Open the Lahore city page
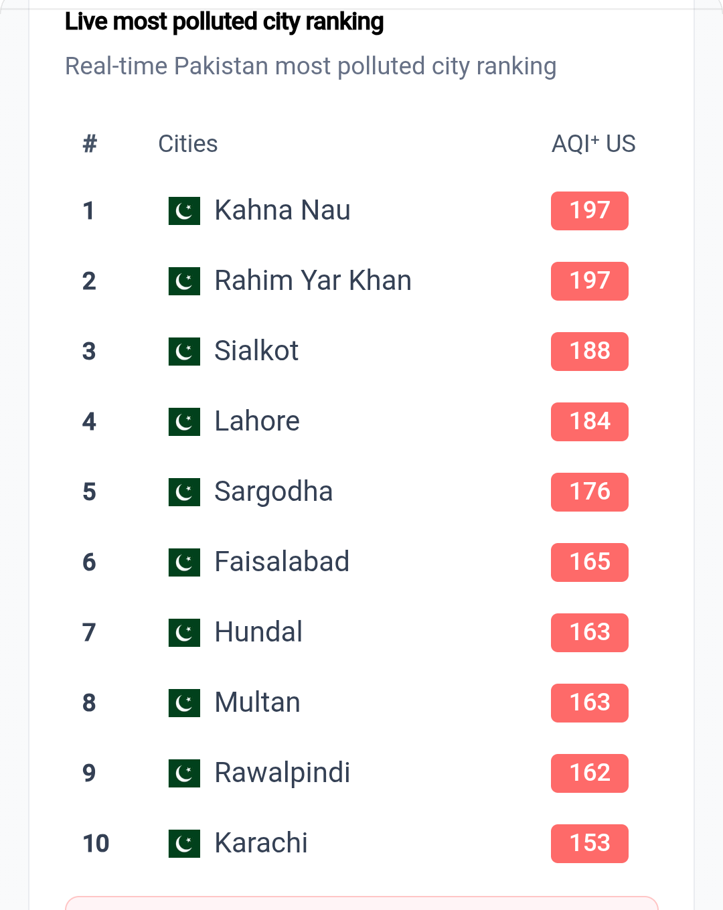Image resolution: width=723 pixels, height=910 pixels. point(257,421)
